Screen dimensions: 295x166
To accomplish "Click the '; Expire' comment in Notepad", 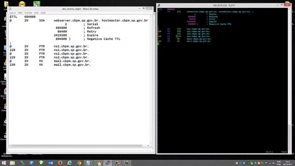I will [x=91, y=35].
